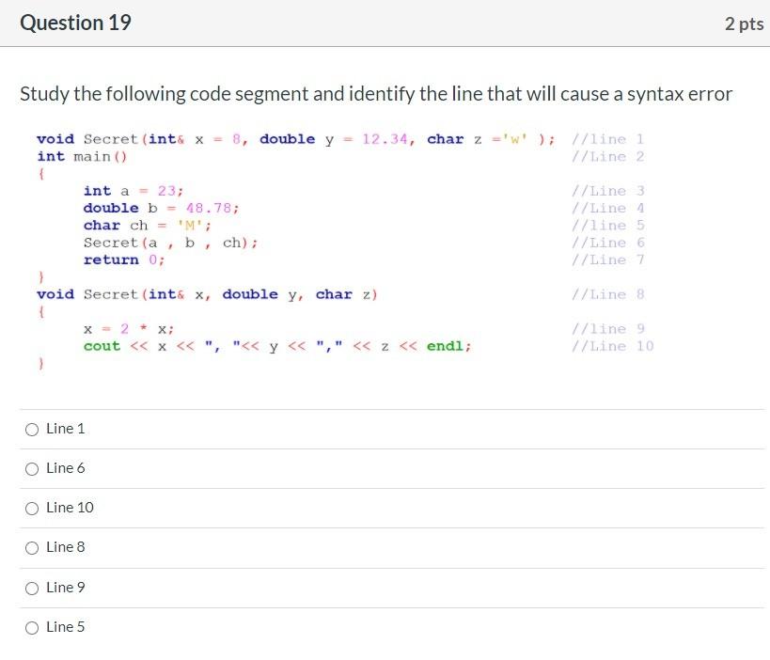Click the 2 pts score label
The width and height of the screenshot is (770, 660).
point(744,24)
